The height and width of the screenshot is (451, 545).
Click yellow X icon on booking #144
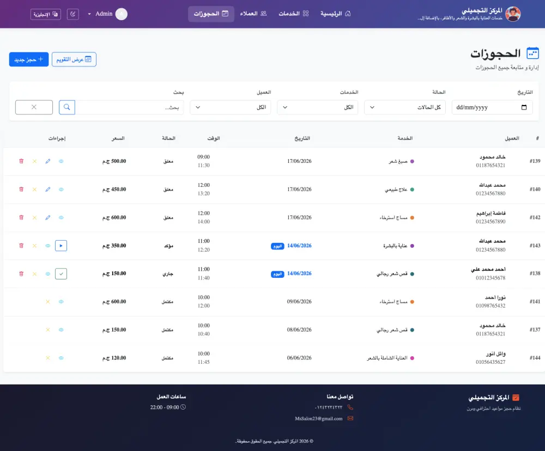click(x=48, y=358)
